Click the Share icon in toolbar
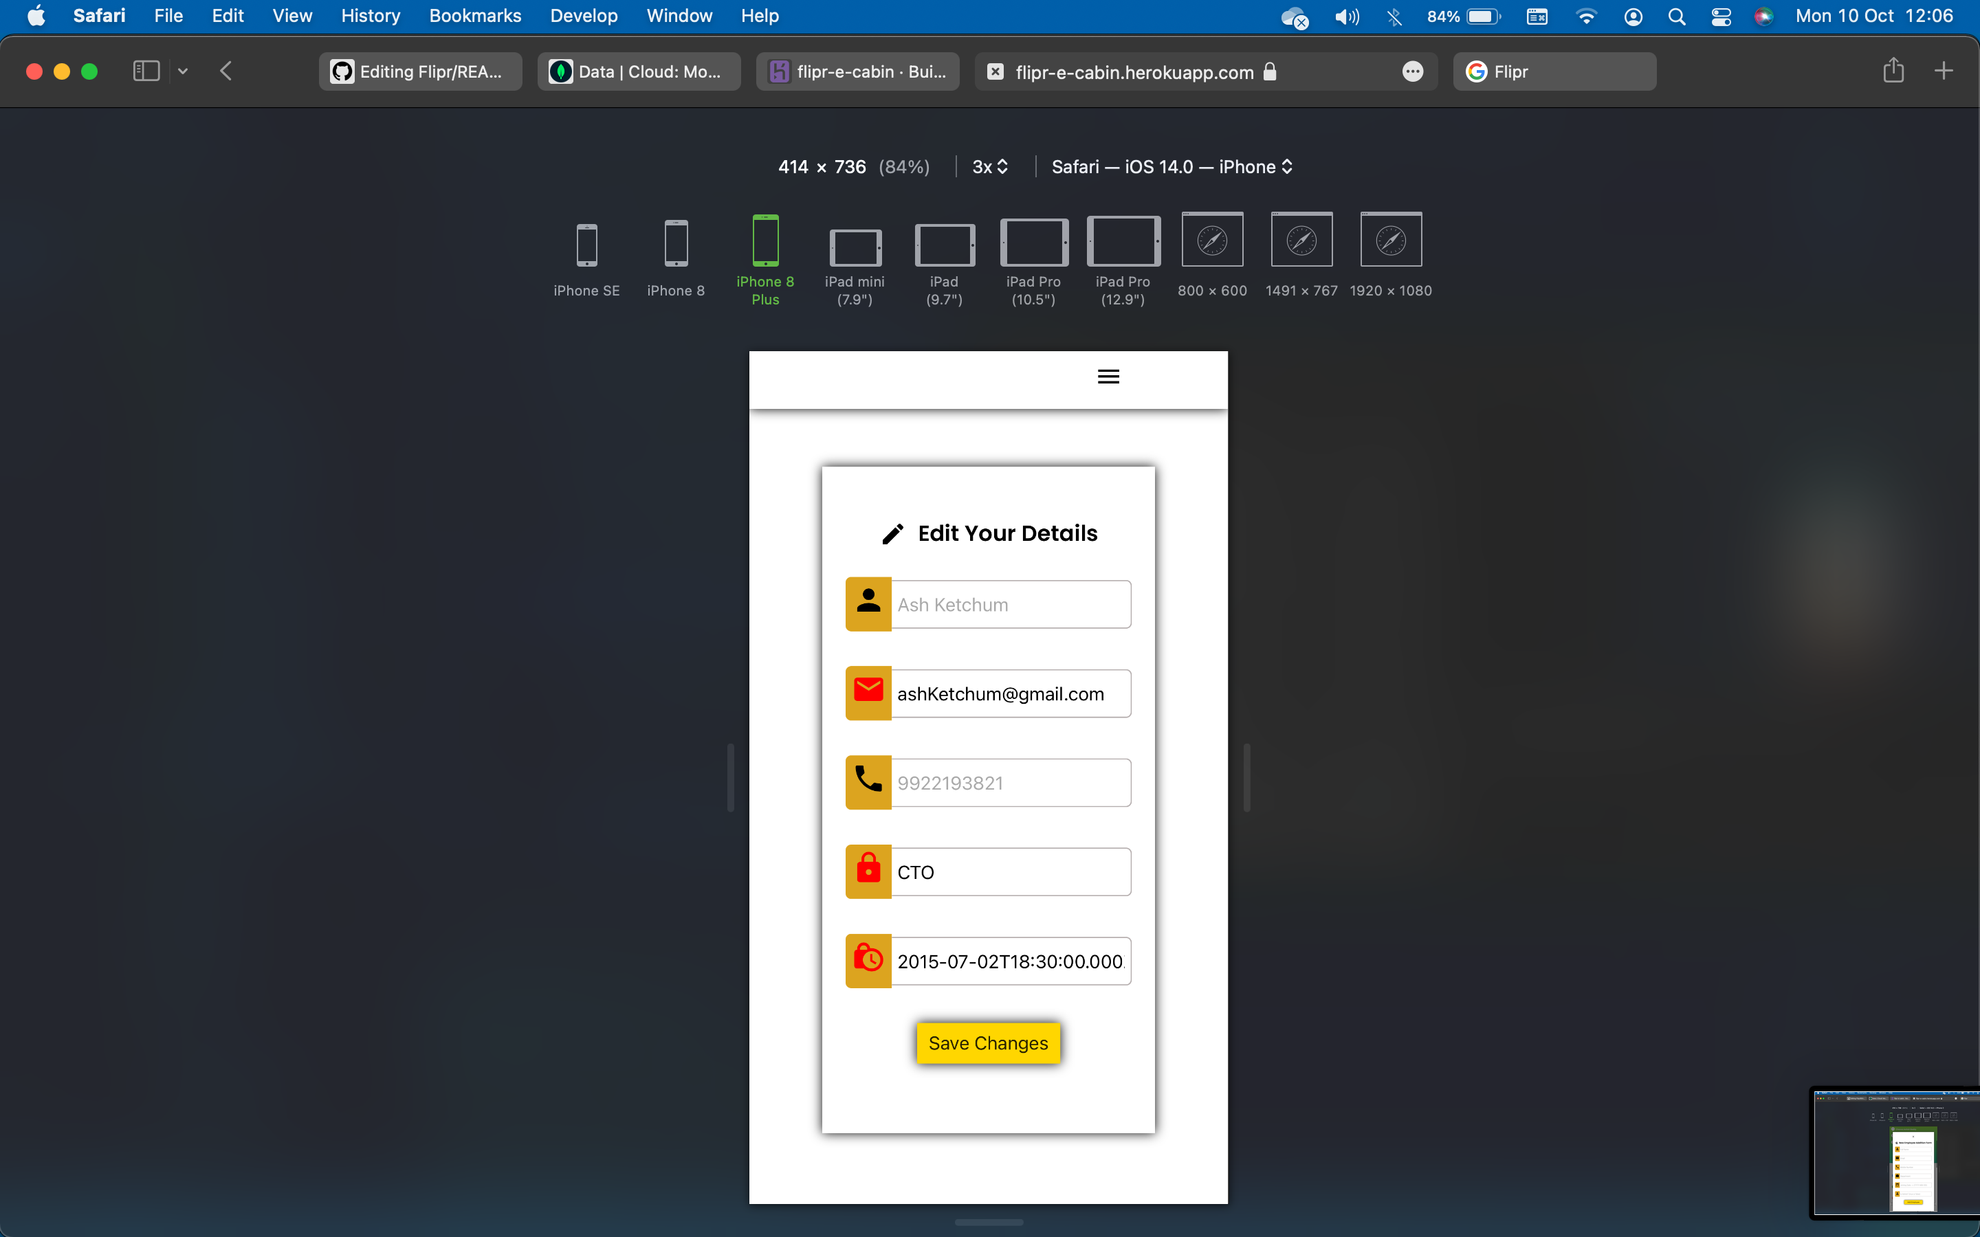1980x1237 pixels. point(1893,71)
